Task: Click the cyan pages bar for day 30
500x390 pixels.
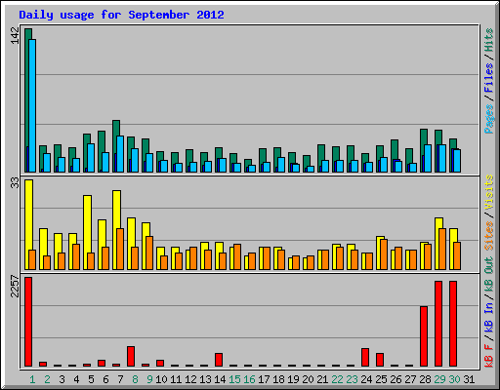Action: click(x=457, y=161)
